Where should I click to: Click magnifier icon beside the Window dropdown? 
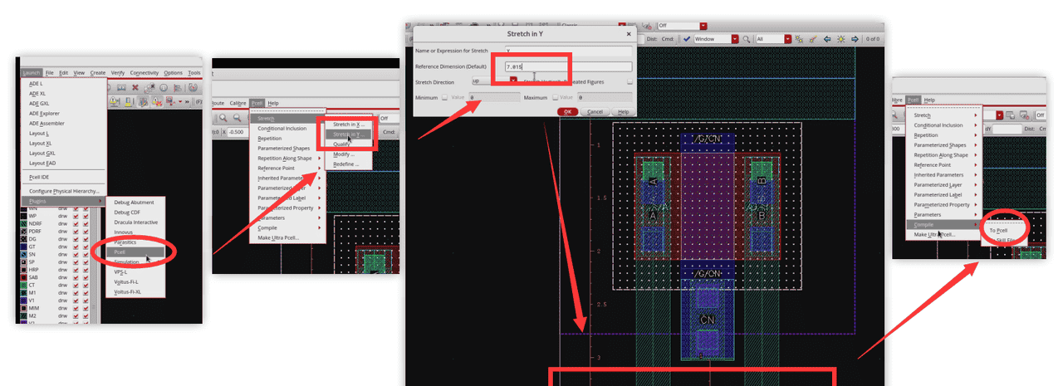[747, 39]
